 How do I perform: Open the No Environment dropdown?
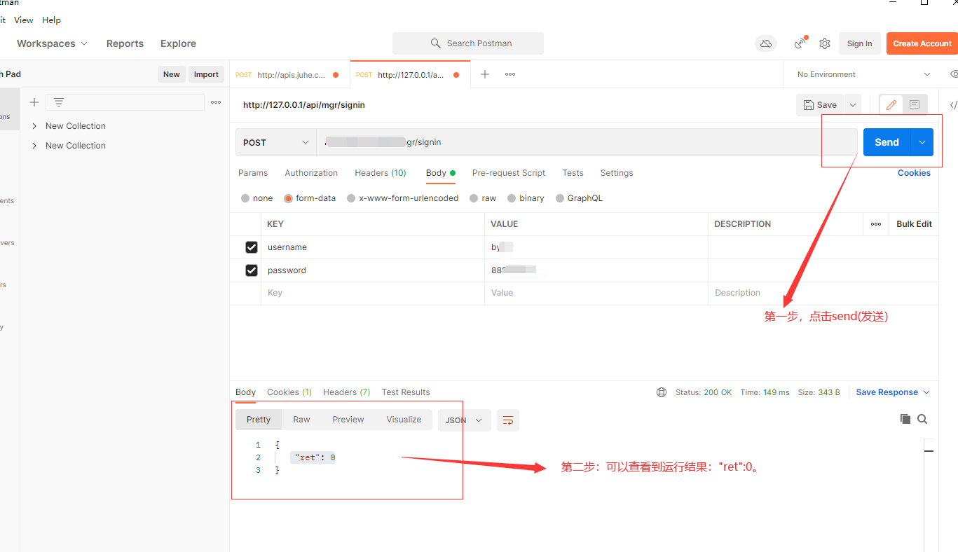tap(863, 74)
